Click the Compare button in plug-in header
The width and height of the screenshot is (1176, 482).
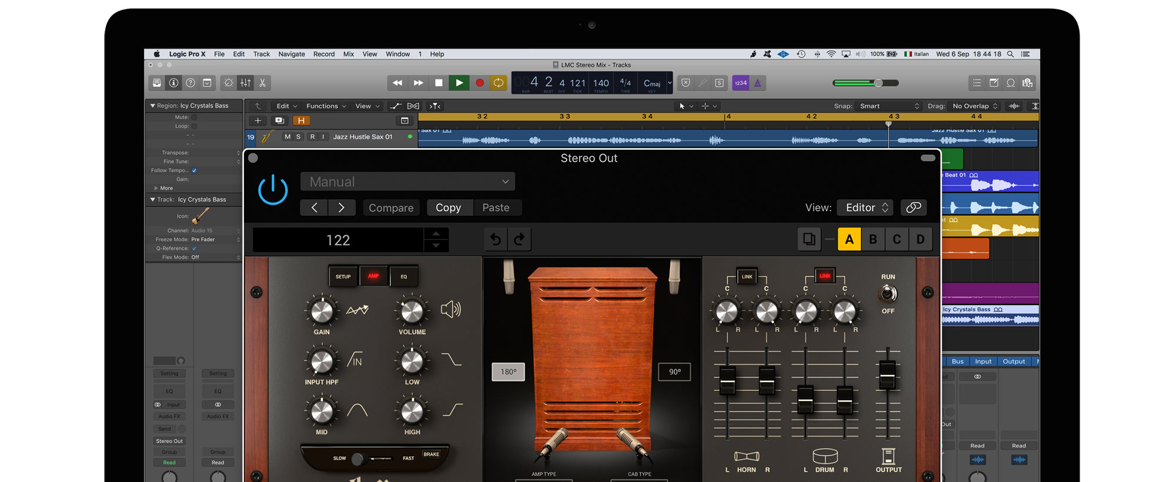coord(391,207)
